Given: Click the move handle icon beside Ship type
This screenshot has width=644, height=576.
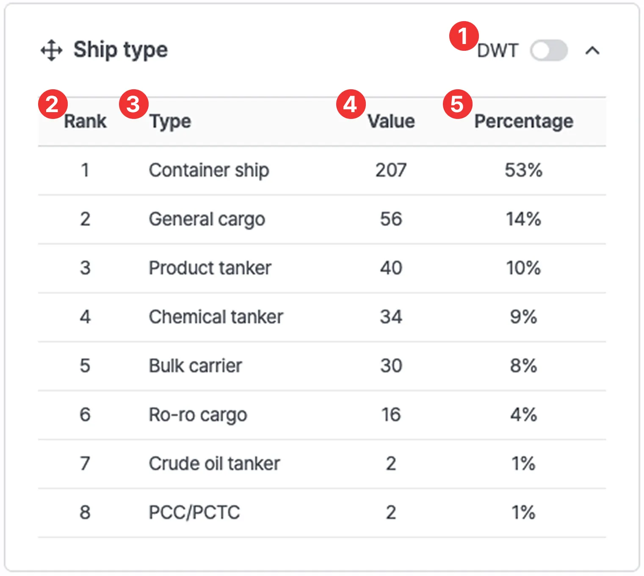Looking at the screenshot, I should [51, 50].
